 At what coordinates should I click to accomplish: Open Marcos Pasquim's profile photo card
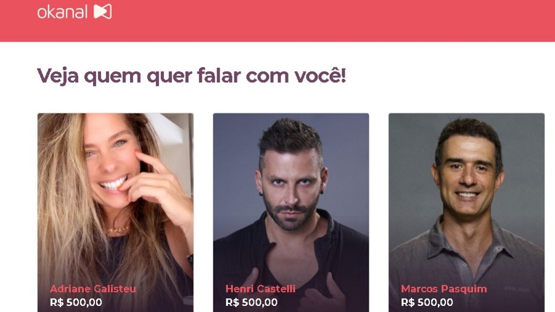(x=467, y=212)
